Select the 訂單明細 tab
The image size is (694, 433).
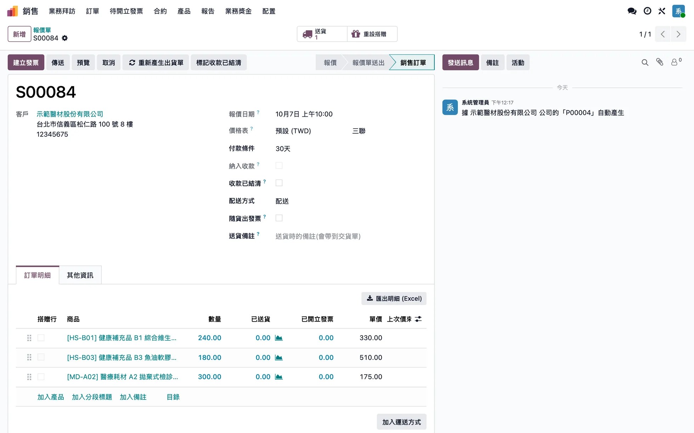point(38,275)
